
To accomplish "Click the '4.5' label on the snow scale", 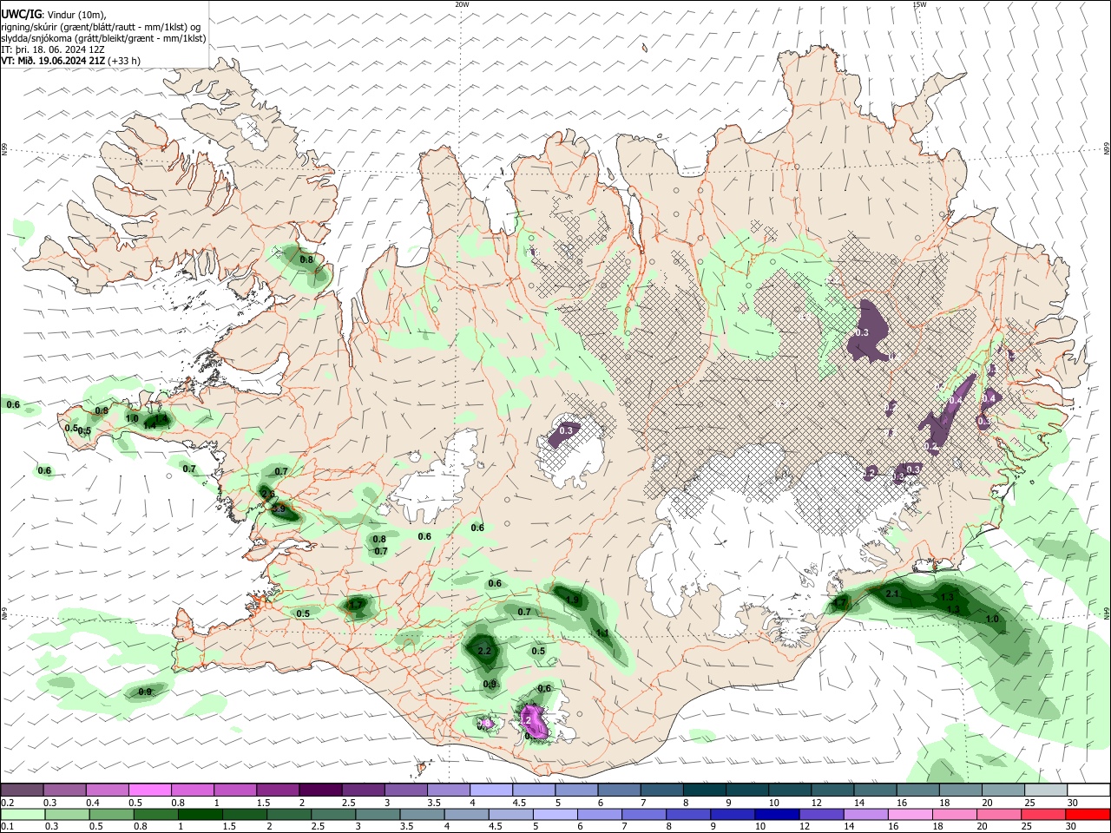I will pos(519,803).
